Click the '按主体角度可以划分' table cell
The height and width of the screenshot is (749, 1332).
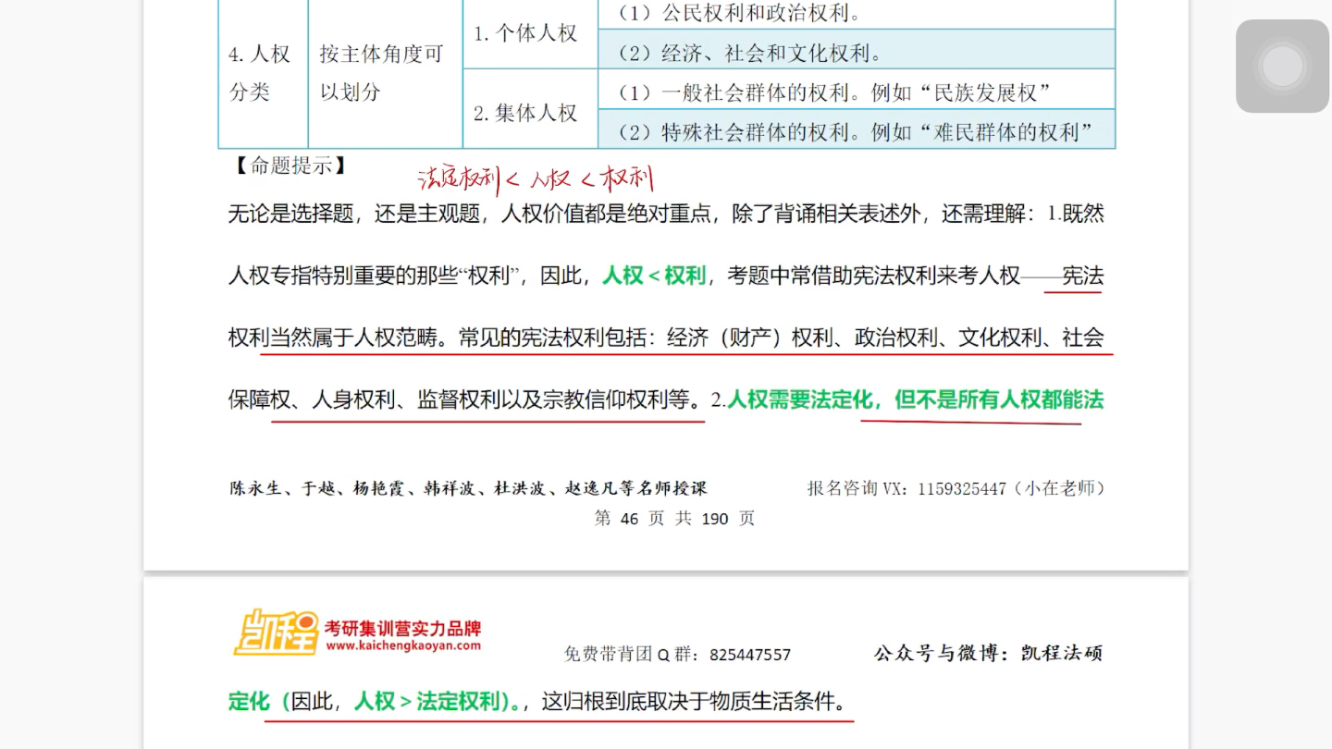(x=385, y=74)
